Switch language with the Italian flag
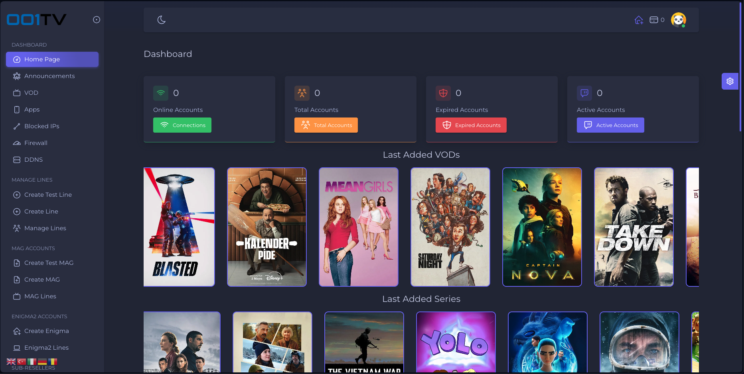Screen dimensions: 744x374 tap(32, 362)
